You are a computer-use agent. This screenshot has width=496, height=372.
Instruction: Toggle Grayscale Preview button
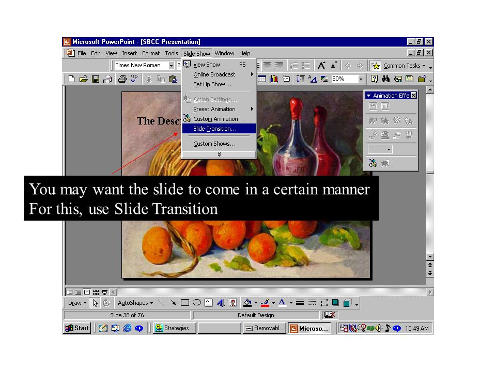click(324, 79)
